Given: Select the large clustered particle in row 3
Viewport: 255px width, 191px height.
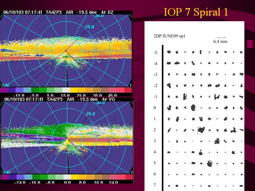Looking at the screenshot, I should [x=217, y=141].
